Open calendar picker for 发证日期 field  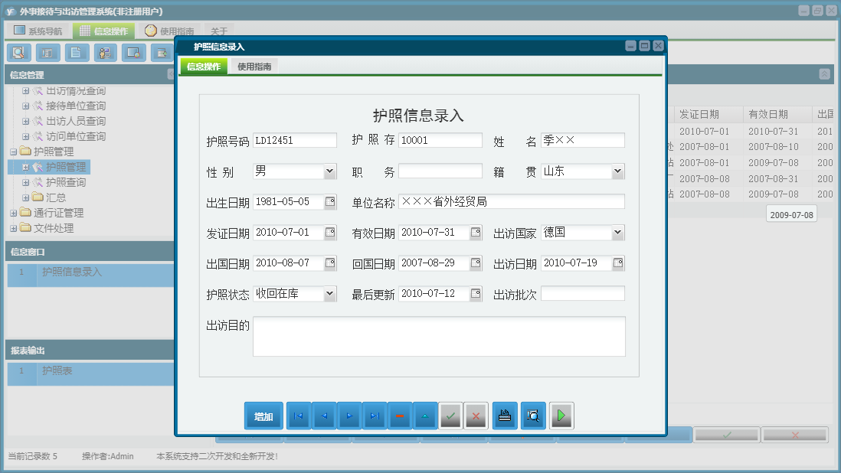[330, 233]
